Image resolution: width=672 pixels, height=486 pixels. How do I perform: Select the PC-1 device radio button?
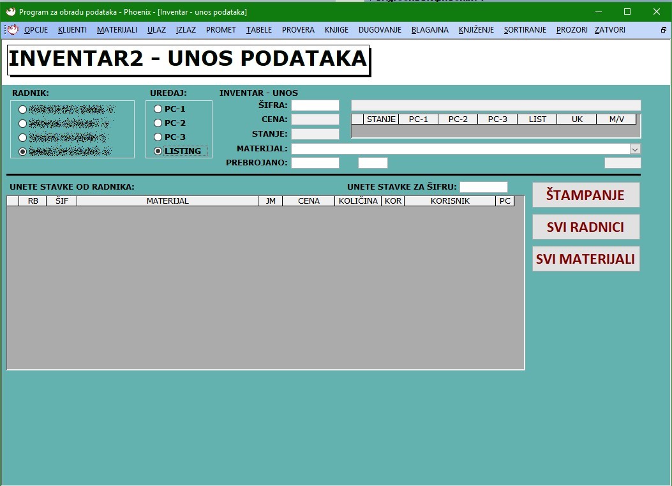pyautogui.click(x=158, y=109)
